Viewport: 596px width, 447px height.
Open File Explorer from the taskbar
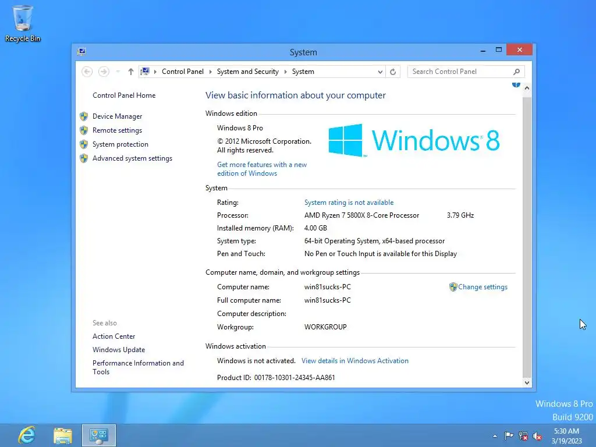click(x=63, y=435)
